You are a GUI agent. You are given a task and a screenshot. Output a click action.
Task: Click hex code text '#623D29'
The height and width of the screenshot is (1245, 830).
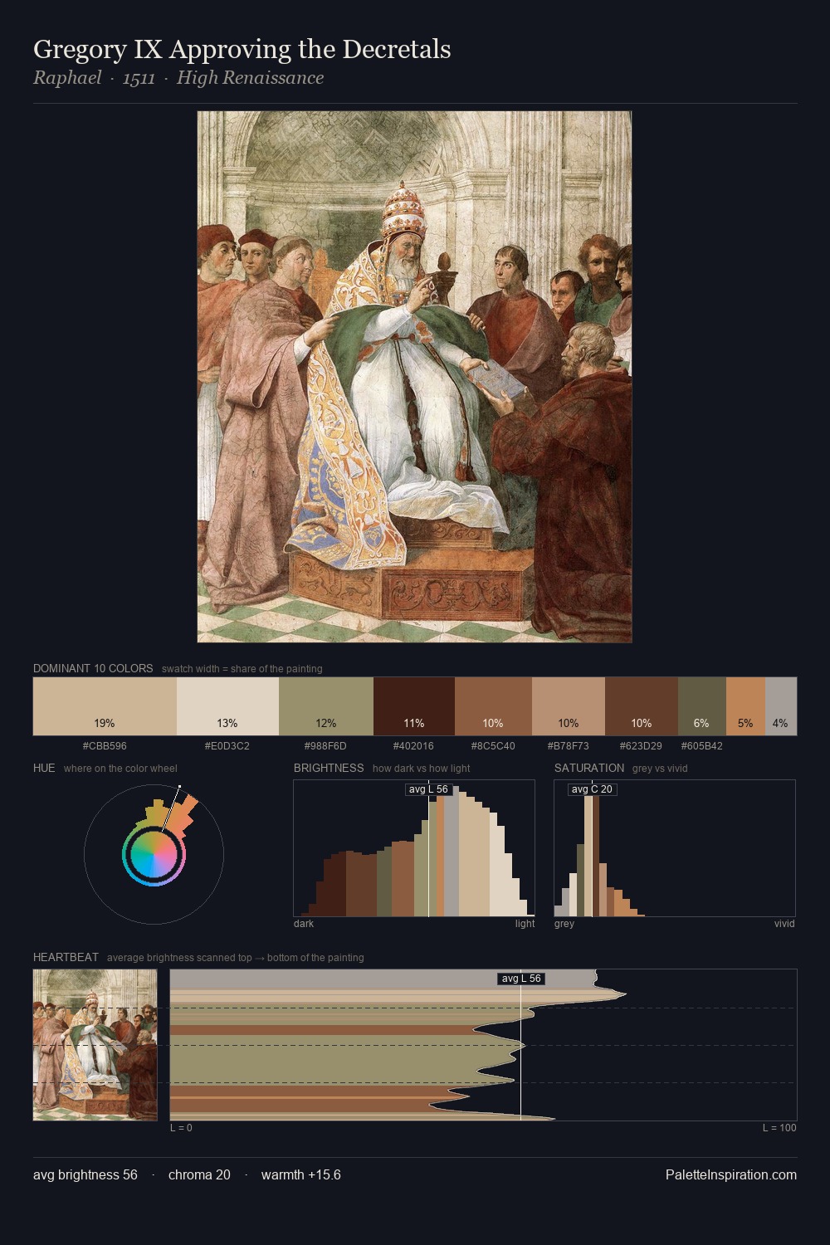[x=641, y=745]
